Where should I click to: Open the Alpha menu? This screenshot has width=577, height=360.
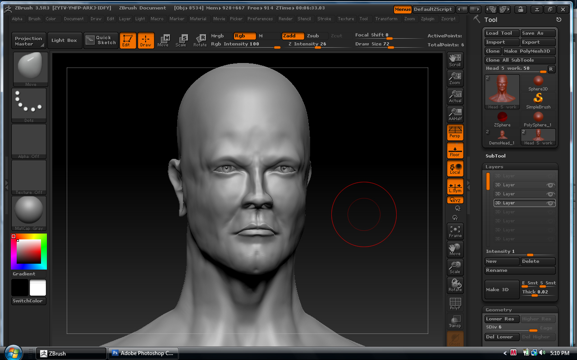tap(17, 19)
